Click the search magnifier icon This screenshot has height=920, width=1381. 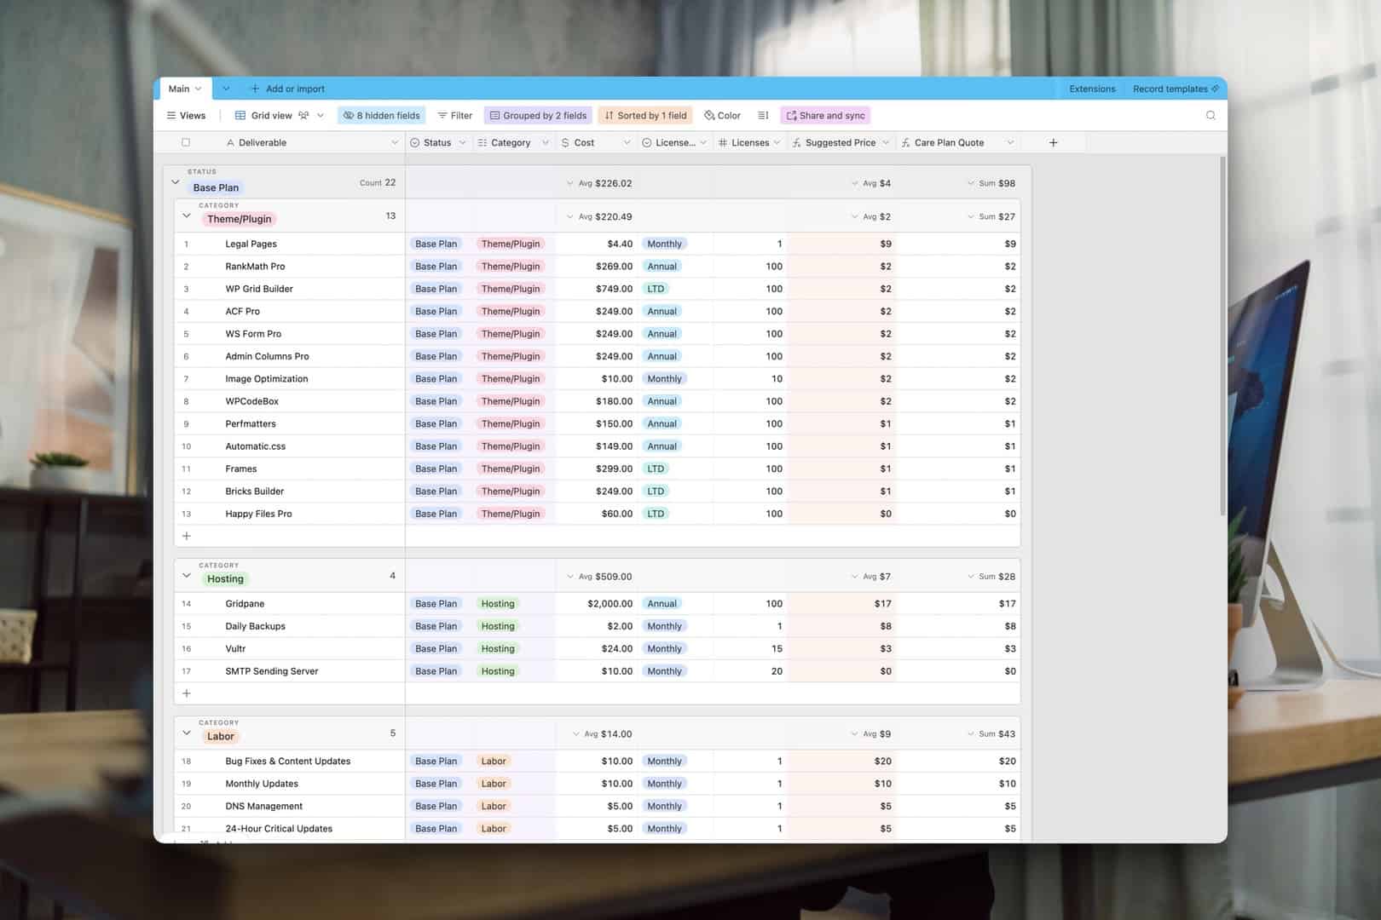pos(1211,115)
